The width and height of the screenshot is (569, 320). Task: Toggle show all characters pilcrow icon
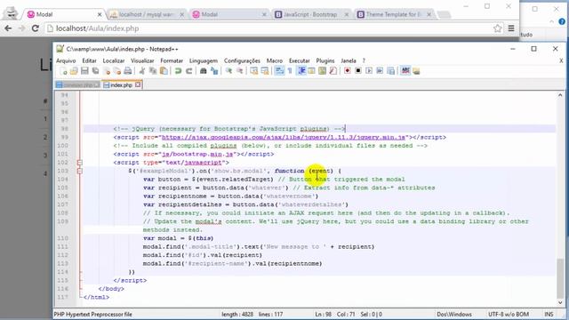click(x=290, y=71)
